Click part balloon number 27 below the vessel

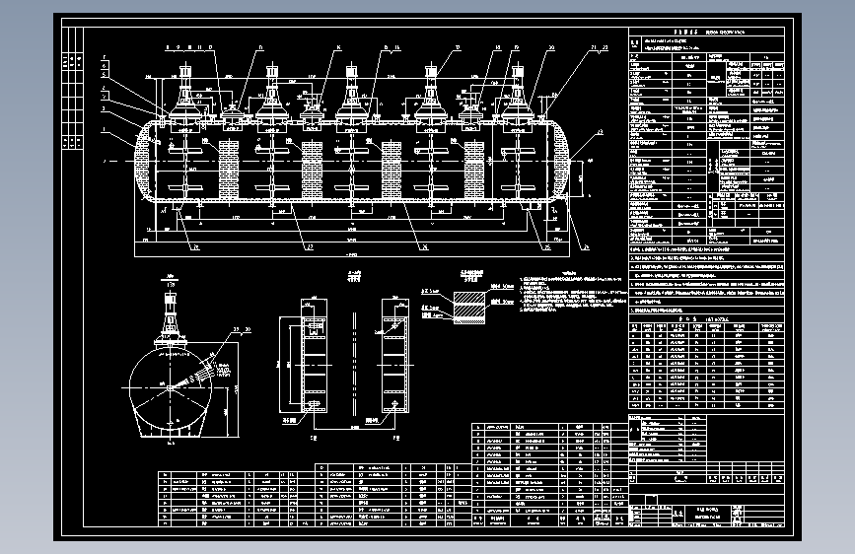pos(310,247)
